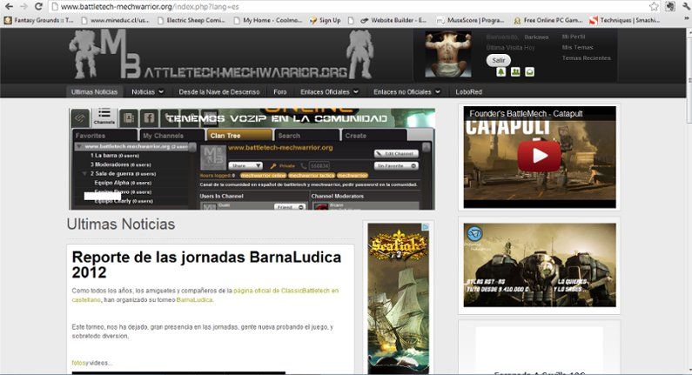Click the Edit Channel button
This screenshot has height=375, width=692.
tap(396, 153)
